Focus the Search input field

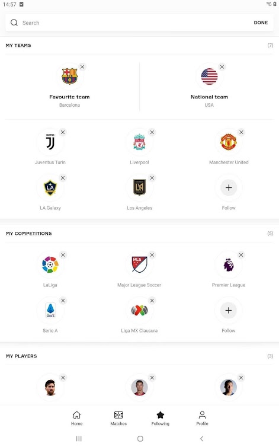coord(129,23)
